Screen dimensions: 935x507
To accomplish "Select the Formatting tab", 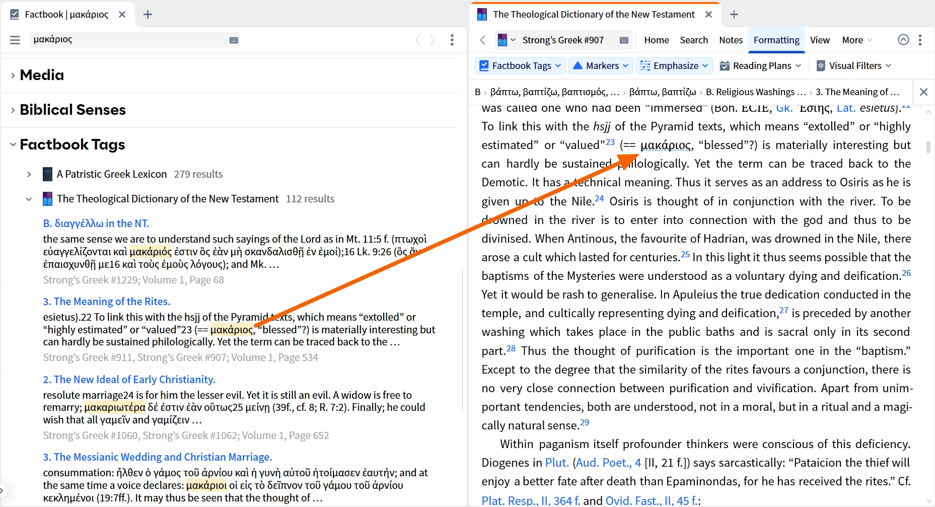I will click(x=776, y=40).
